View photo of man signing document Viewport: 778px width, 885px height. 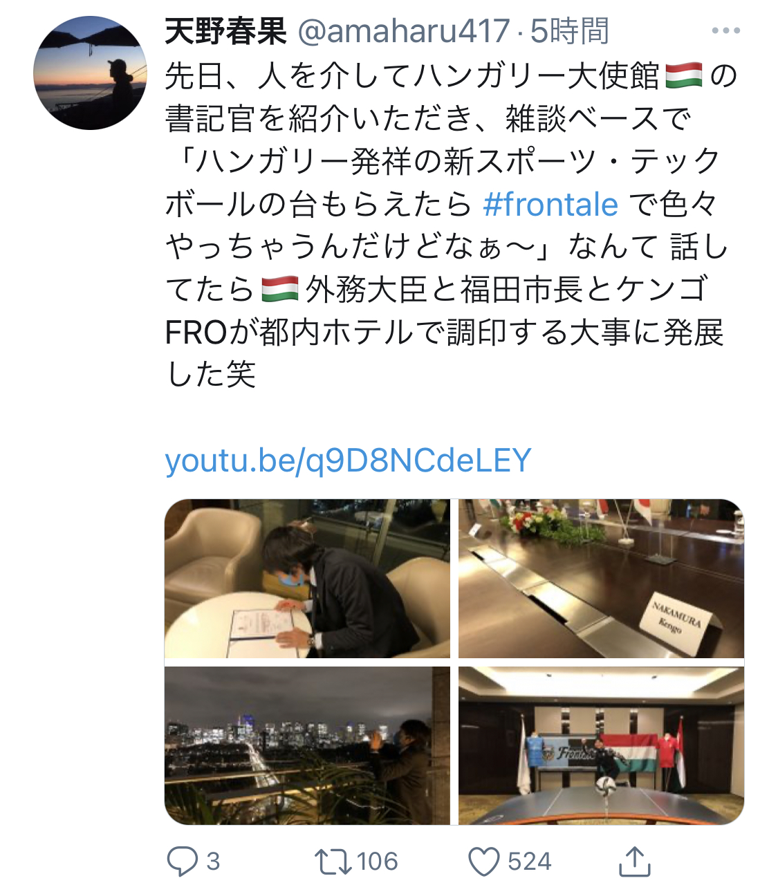tap(307, 578)
